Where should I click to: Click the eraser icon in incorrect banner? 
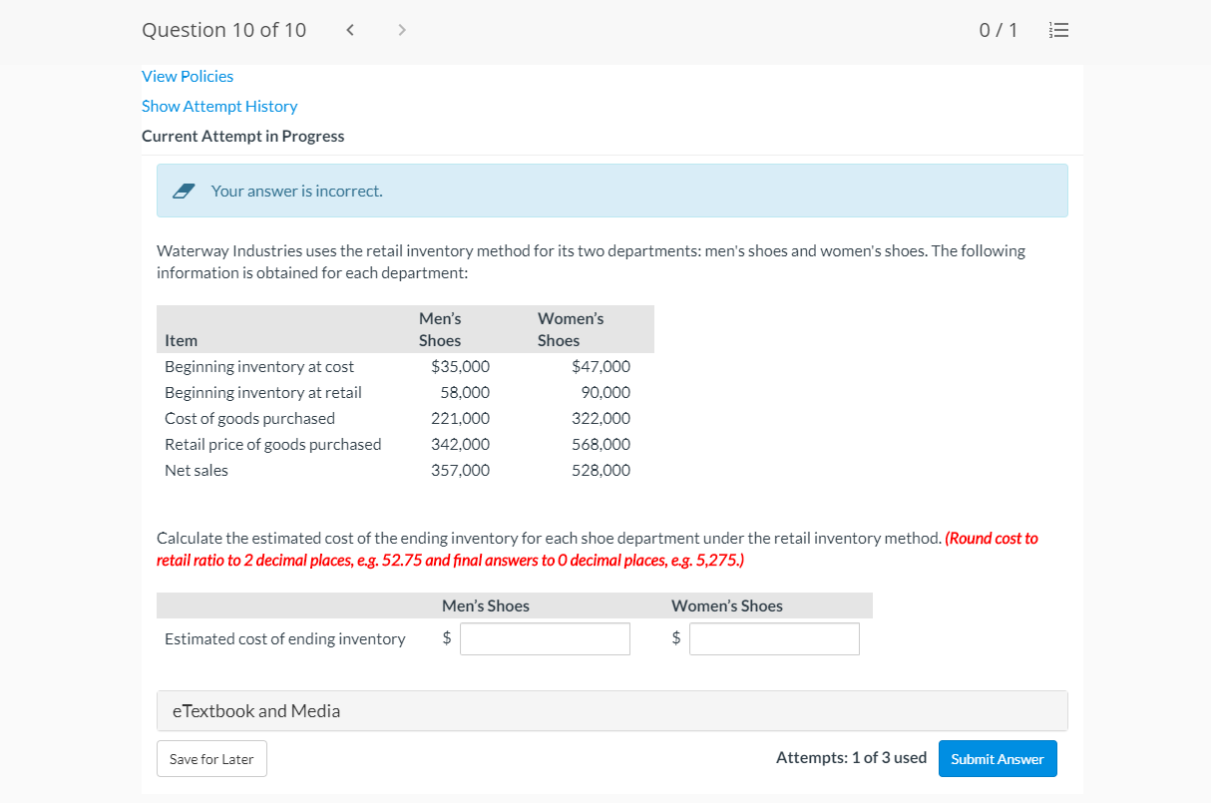pos(183,191)
